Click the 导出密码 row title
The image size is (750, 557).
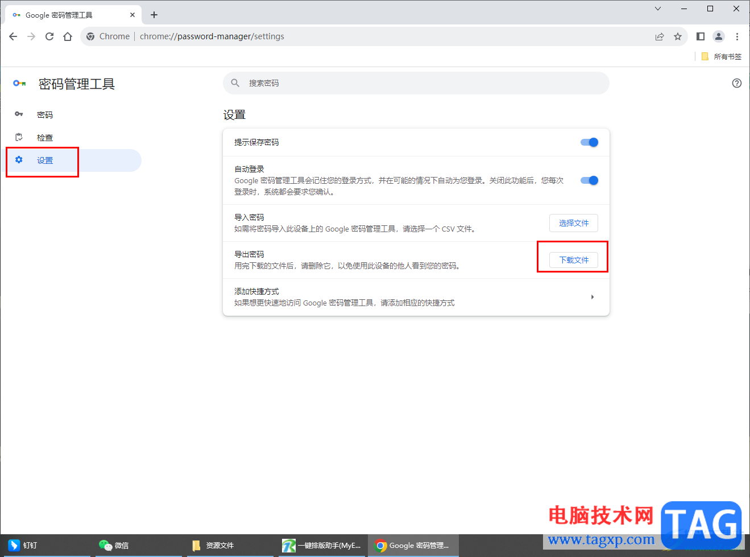pyautogui.click(x=249, y=254)
